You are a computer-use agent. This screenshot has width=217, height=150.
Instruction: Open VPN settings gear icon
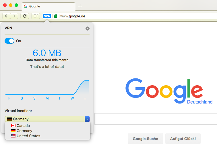(x=88, y=29)
